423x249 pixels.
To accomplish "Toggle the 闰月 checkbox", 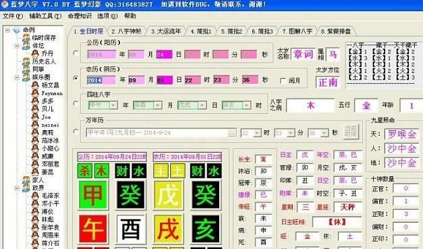I will [283, 81].
